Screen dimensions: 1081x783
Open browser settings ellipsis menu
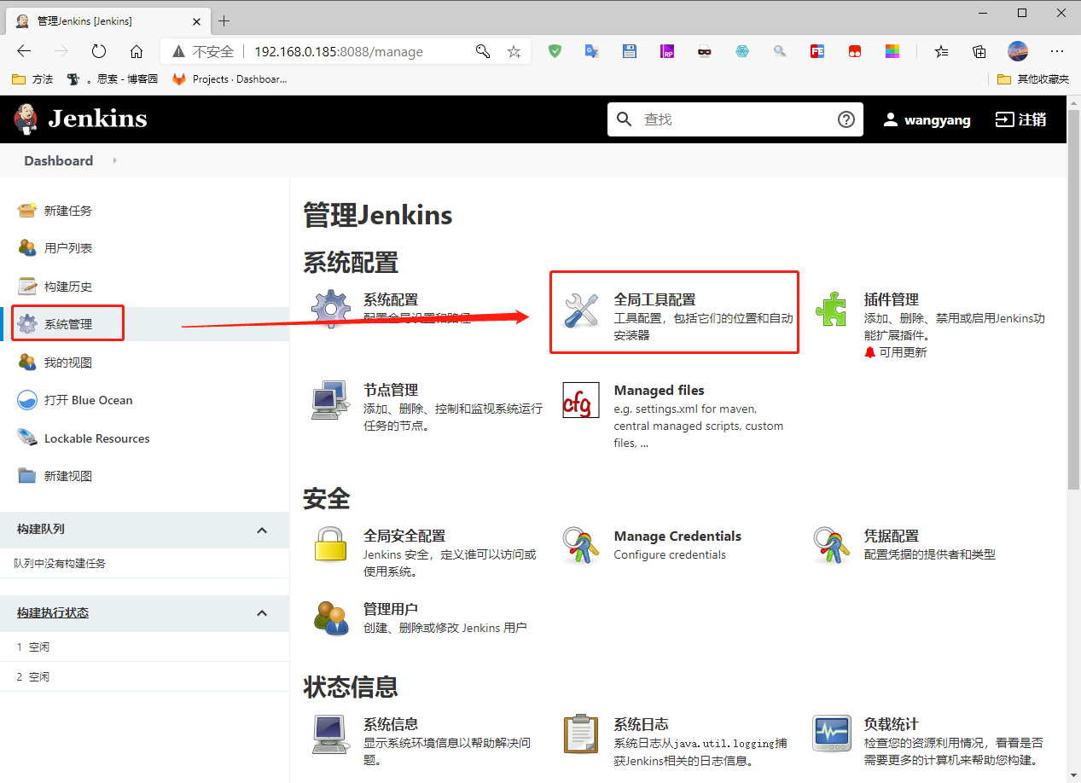point(1057,51)
